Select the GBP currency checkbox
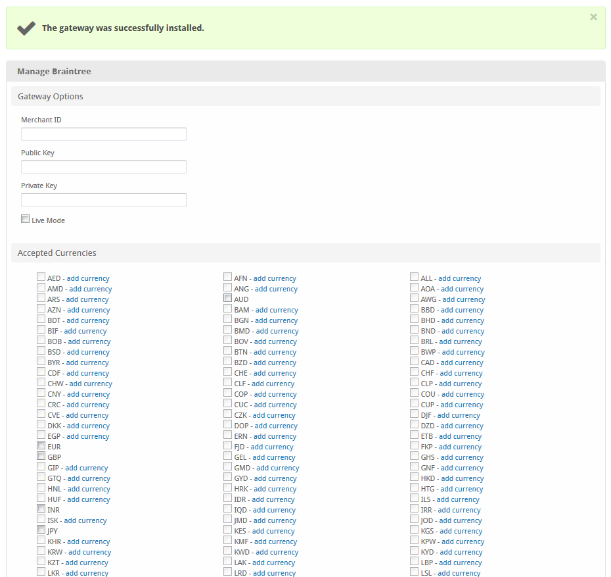The image size is (611, 577). coord(41,457)
